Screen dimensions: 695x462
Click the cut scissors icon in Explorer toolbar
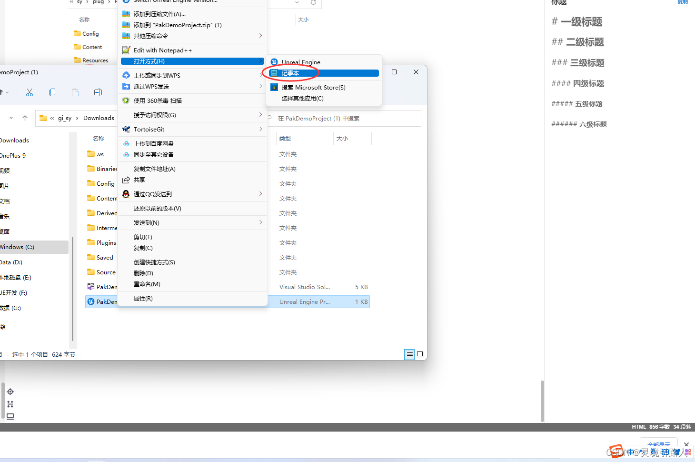coord(30,92)
